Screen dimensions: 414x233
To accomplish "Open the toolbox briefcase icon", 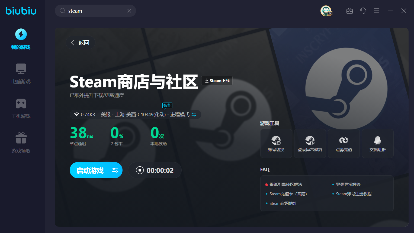I will (350, 11).
